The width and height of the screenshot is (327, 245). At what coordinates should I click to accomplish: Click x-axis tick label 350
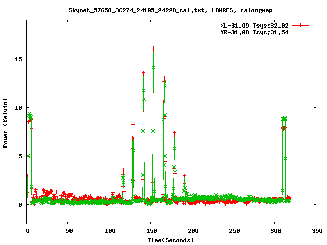click(x=317, y=231)
